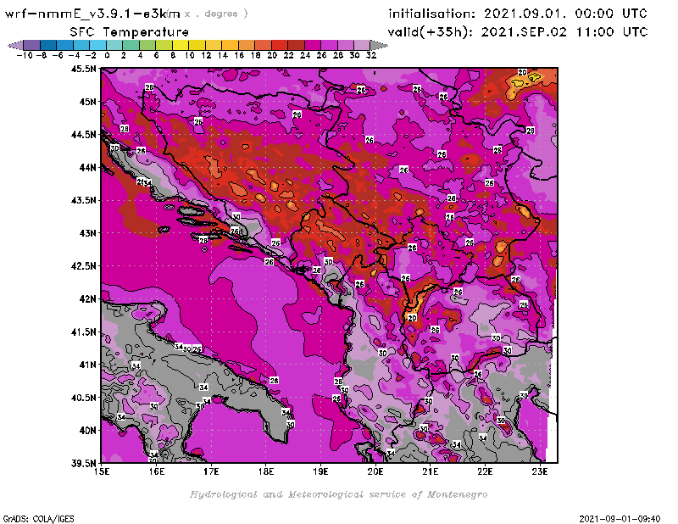Select the '16E' longitude label

coord(156,471)
